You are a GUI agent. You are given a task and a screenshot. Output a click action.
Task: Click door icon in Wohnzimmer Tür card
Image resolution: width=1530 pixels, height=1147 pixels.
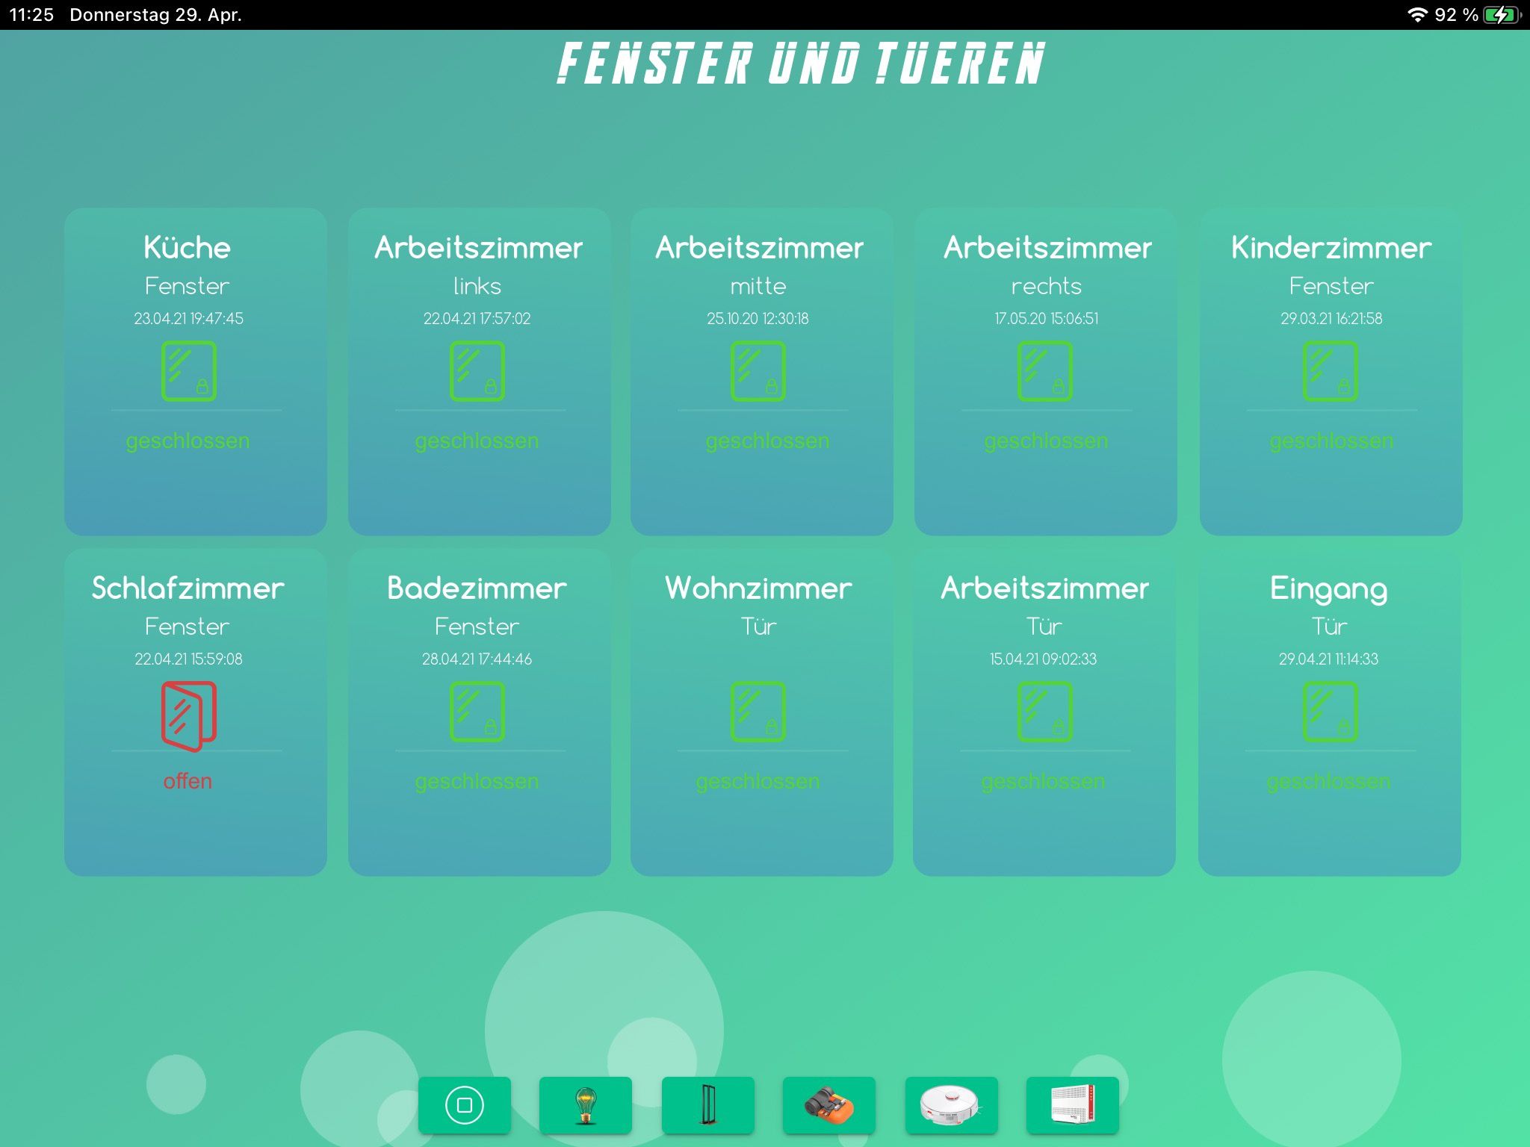click(x=758, y=712)
